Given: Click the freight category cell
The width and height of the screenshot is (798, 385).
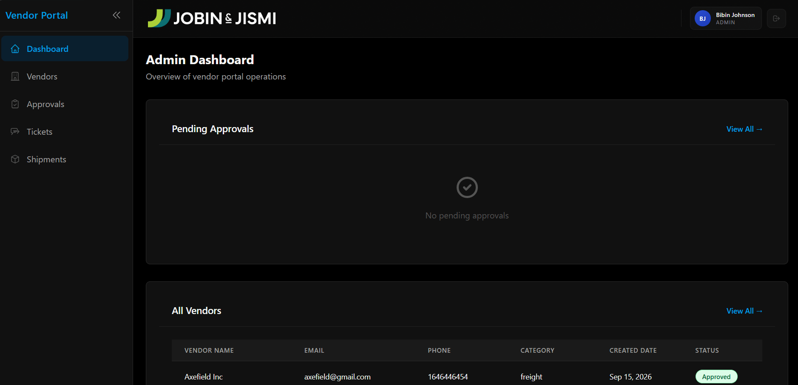Looking at the screenshot, I should (531, 377).
